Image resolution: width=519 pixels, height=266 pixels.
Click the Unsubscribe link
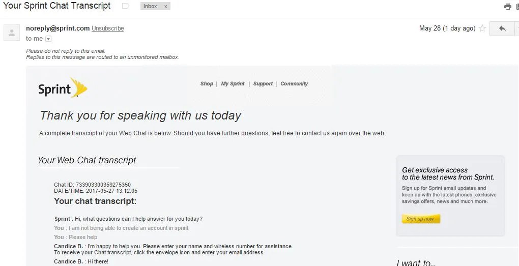[107, 28]
